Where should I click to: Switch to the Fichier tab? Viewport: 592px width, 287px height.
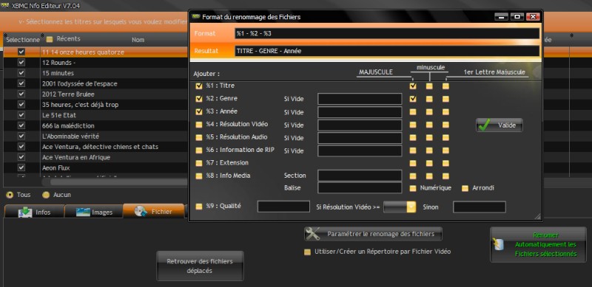(x=154, y=211)
